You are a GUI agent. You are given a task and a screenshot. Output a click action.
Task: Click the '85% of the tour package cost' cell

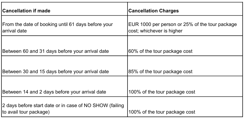click(x=185, y=66)
